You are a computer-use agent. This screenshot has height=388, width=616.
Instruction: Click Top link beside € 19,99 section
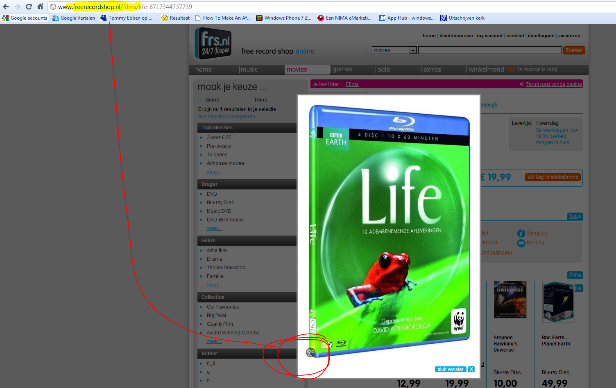point(575,216)
